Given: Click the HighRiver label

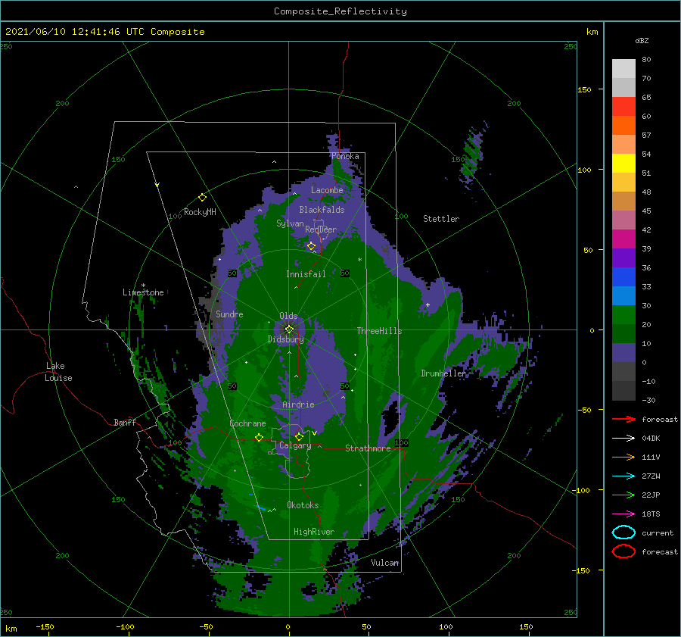Looking at the screenshot, I should coord(314,532).
